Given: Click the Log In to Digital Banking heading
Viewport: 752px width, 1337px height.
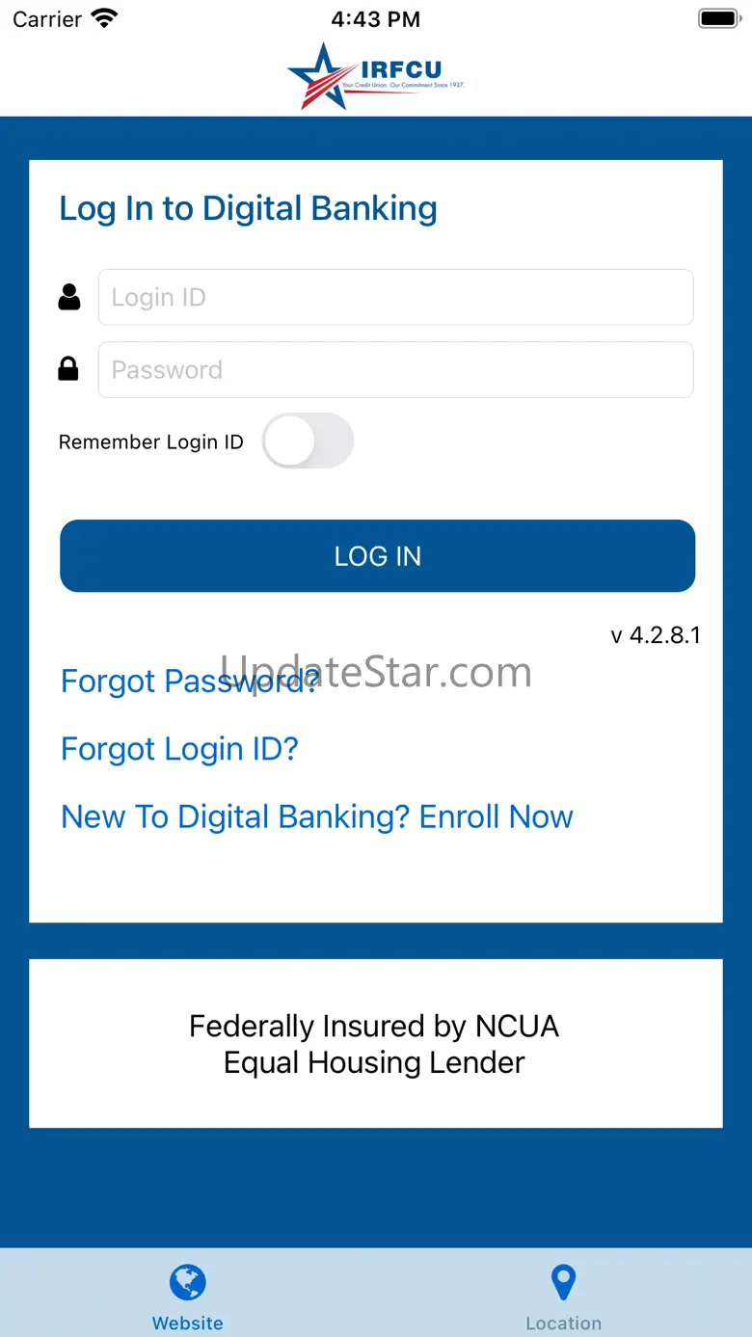Looking at the screenshot, I should pyautogui.click(x=248, y=208).
